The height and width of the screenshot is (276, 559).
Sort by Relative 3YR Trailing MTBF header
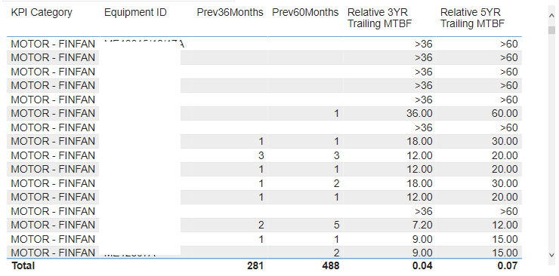(380, 18)
